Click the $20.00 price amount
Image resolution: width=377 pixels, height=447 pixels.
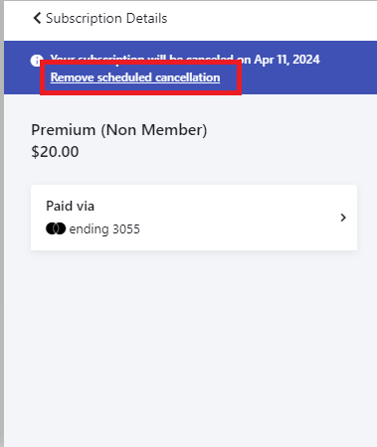(x=55, y=152)
